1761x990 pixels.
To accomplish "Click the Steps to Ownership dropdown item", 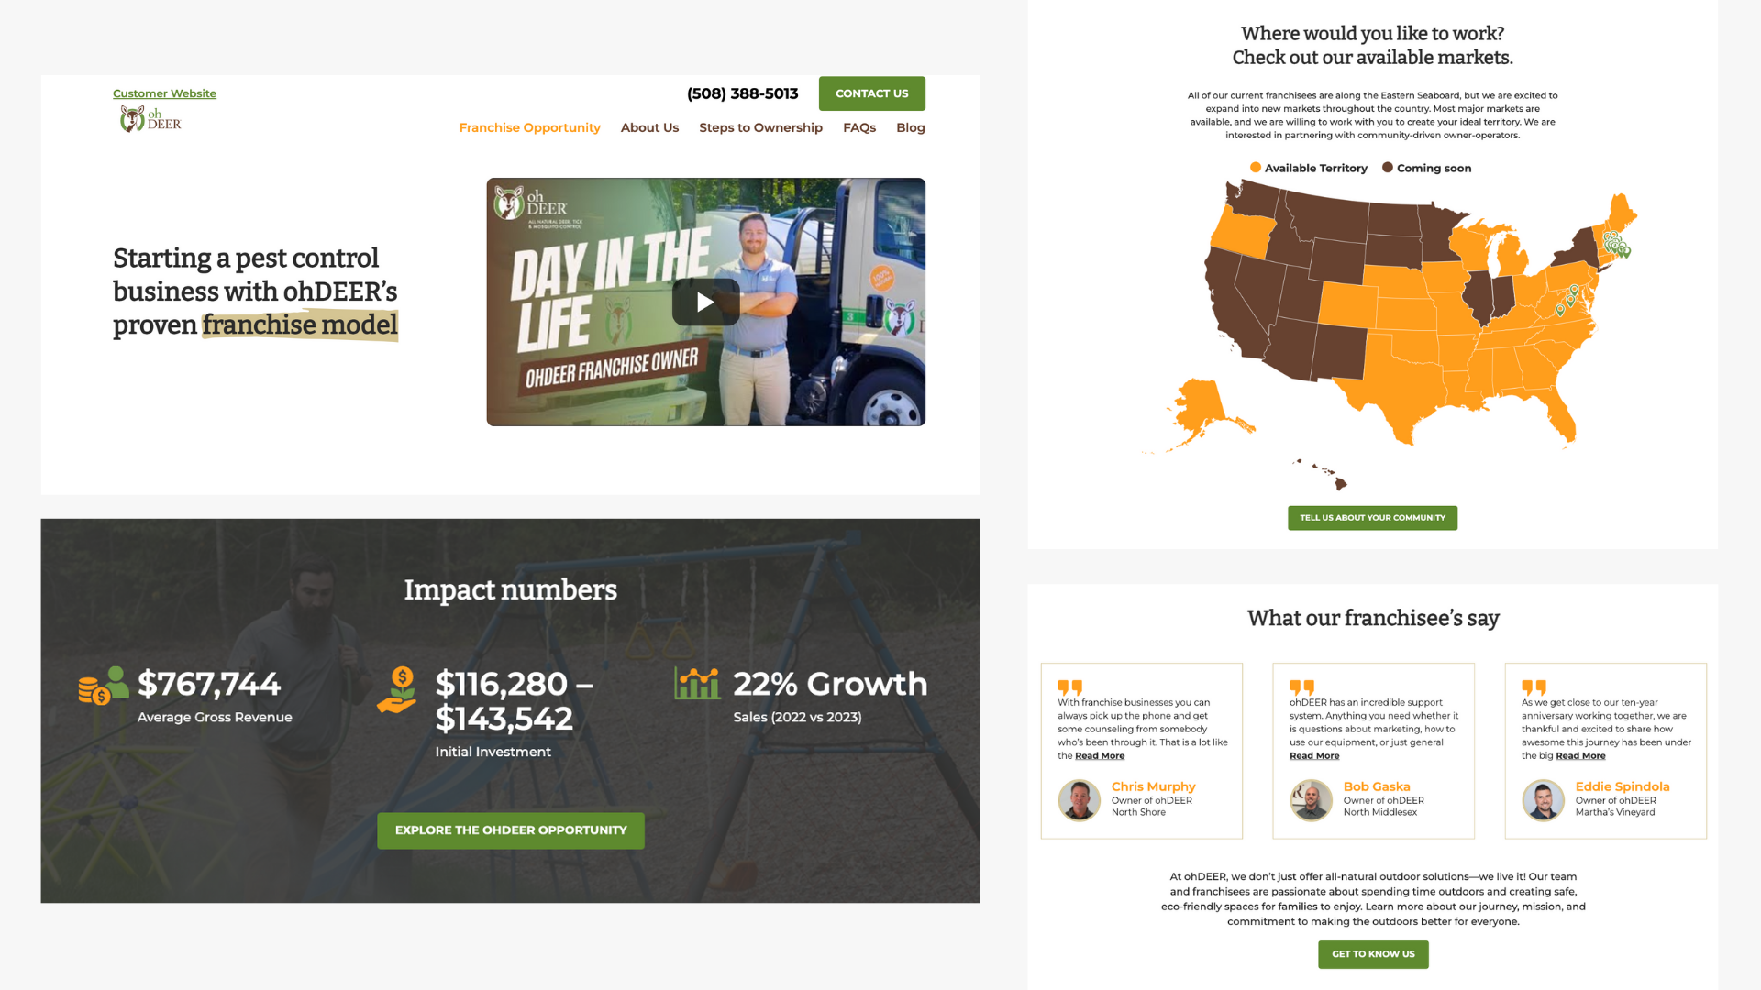I will coord(760,126).
